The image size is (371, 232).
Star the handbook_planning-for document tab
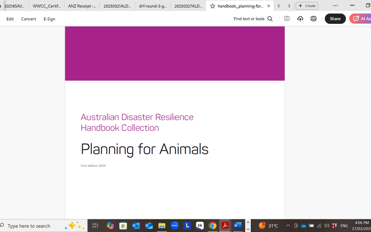212,6
